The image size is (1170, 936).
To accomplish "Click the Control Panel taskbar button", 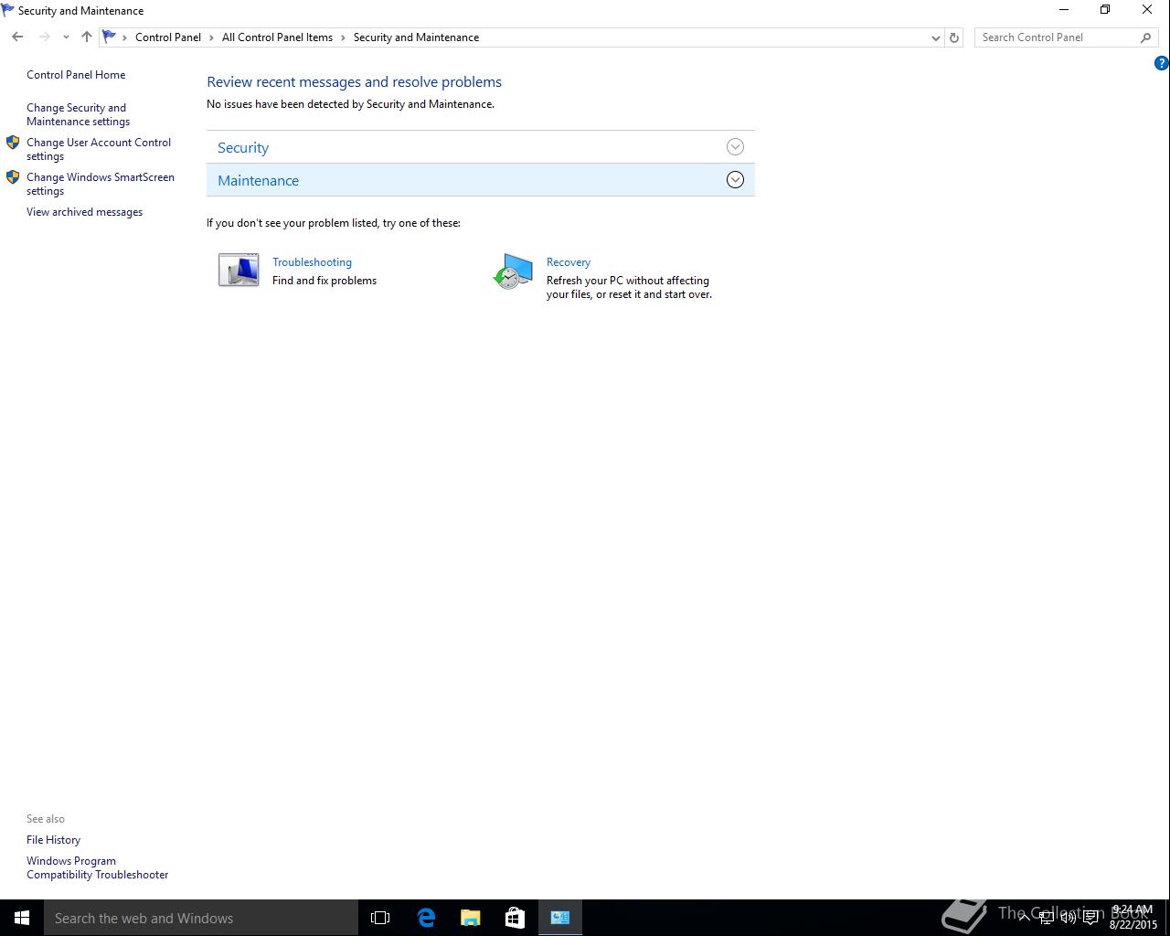I will (x=560, y=918).
